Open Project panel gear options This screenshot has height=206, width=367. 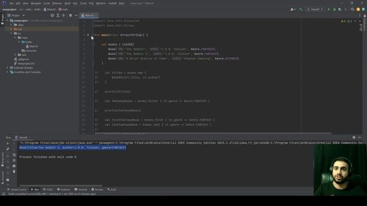coord(71,15)
